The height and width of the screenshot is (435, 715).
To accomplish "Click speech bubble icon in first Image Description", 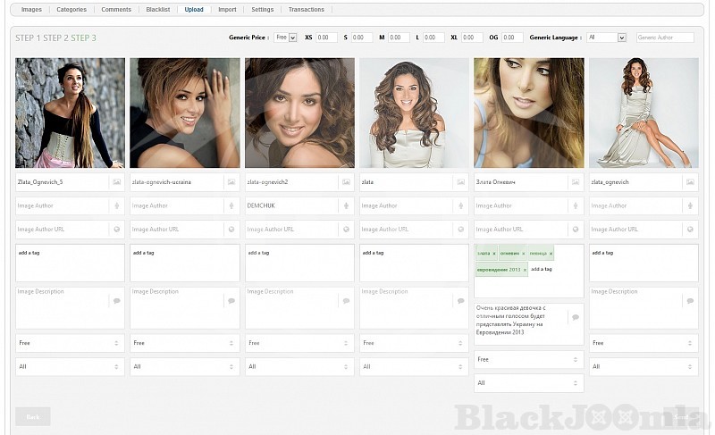I will 116,301.
